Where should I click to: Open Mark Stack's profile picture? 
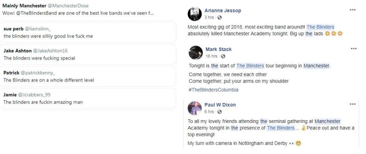tap(196, 52)
